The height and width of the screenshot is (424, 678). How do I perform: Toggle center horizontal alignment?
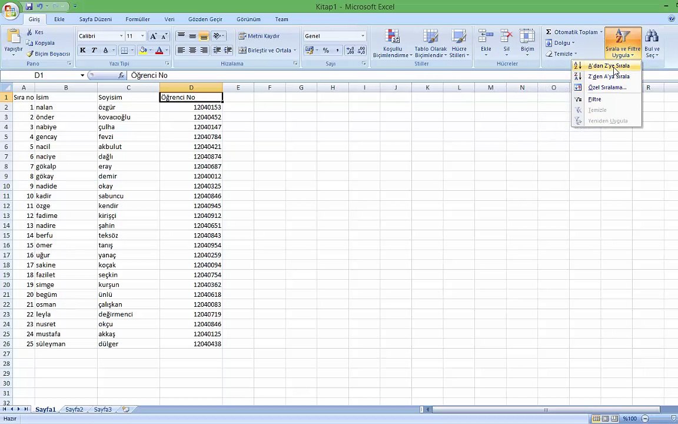[x=192, y=50]
